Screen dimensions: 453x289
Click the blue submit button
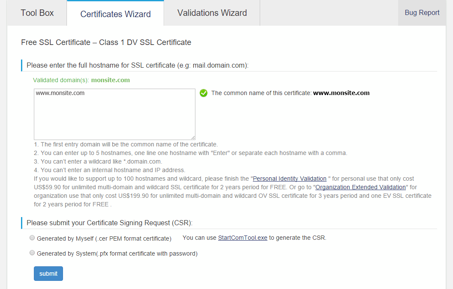coord(48,274)
